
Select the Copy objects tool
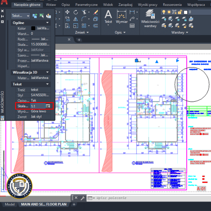tap(67, 19)
